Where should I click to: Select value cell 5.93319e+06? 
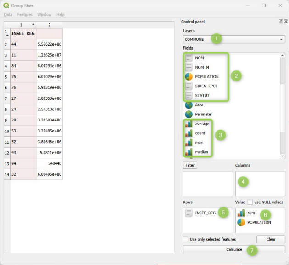click(x=50, y=87)
